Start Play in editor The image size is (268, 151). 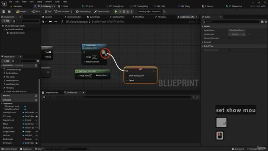116,11
